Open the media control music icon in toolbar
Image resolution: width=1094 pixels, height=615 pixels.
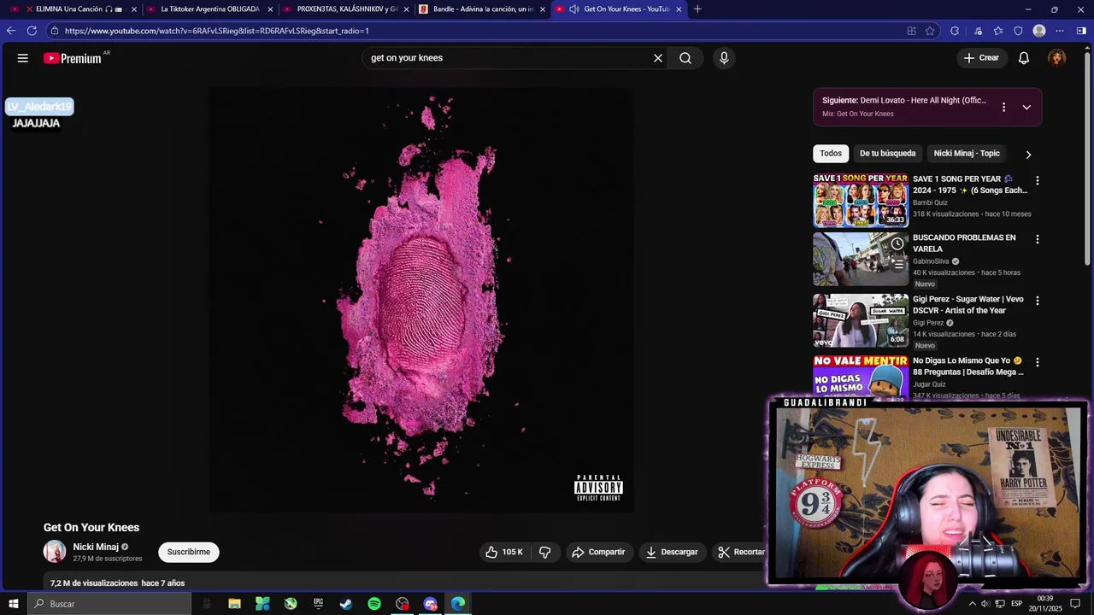tap(979, 31)
